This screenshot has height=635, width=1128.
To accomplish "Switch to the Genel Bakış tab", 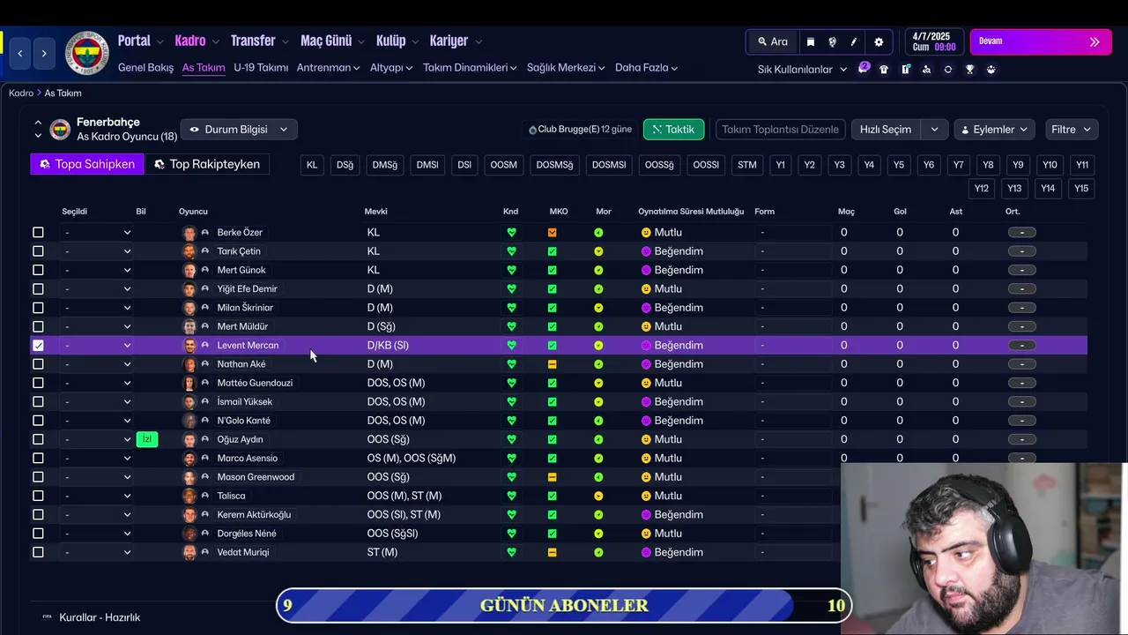I will click(x=145, y=68).
